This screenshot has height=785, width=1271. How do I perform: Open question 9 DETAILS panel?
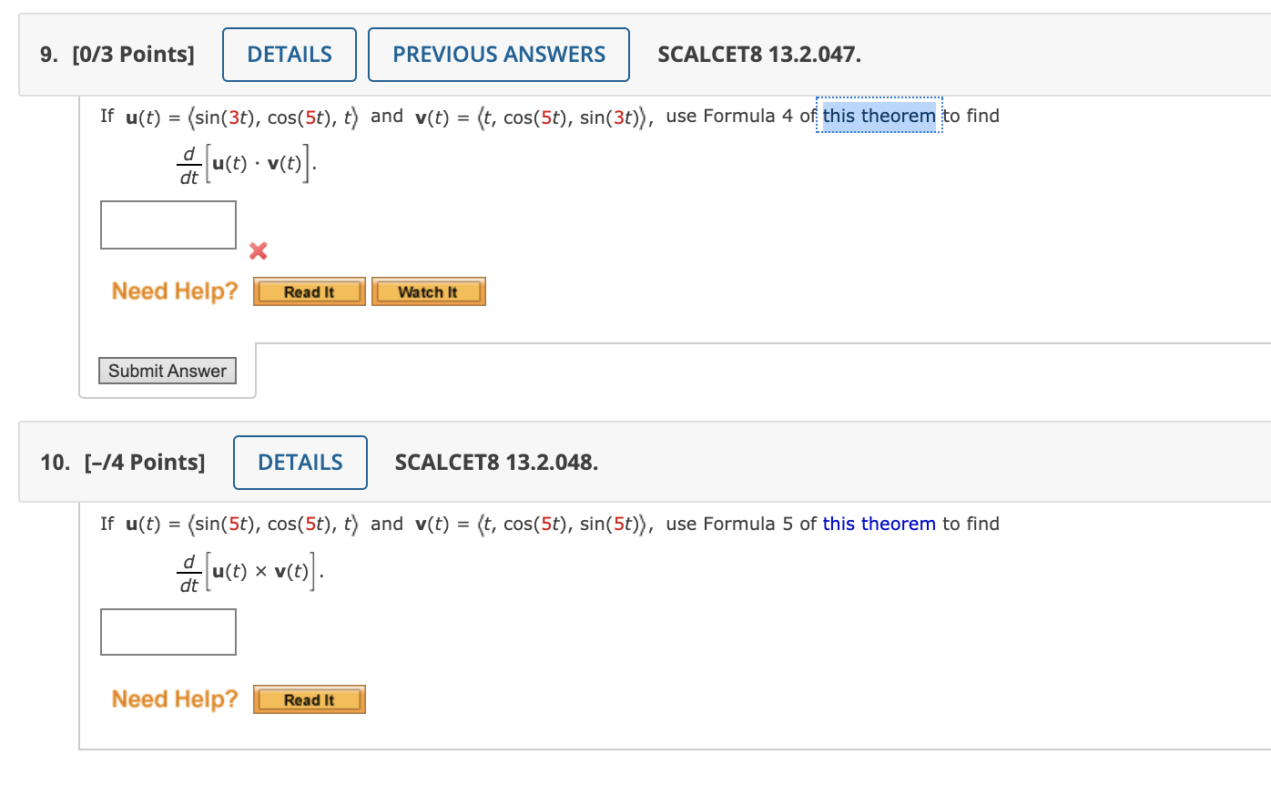coord(289,54)
